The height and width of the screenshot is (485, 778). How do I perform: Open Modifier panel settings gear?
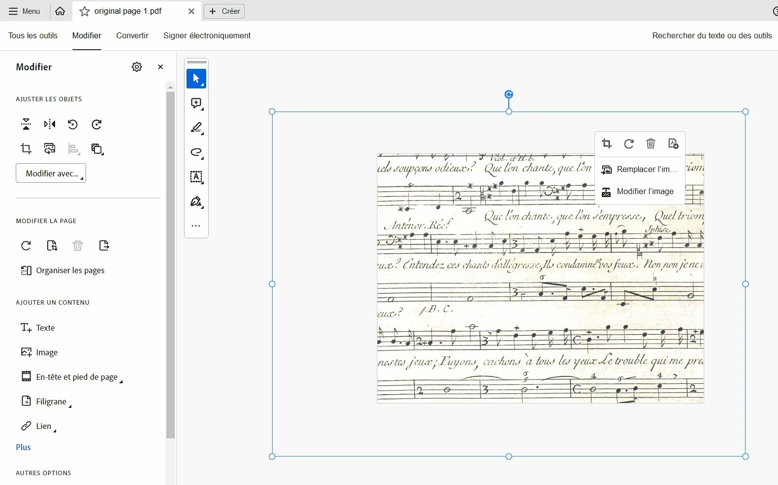pos(137,67)
